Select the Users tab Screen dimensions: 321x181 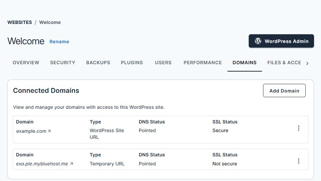click(x=163, y=63)
